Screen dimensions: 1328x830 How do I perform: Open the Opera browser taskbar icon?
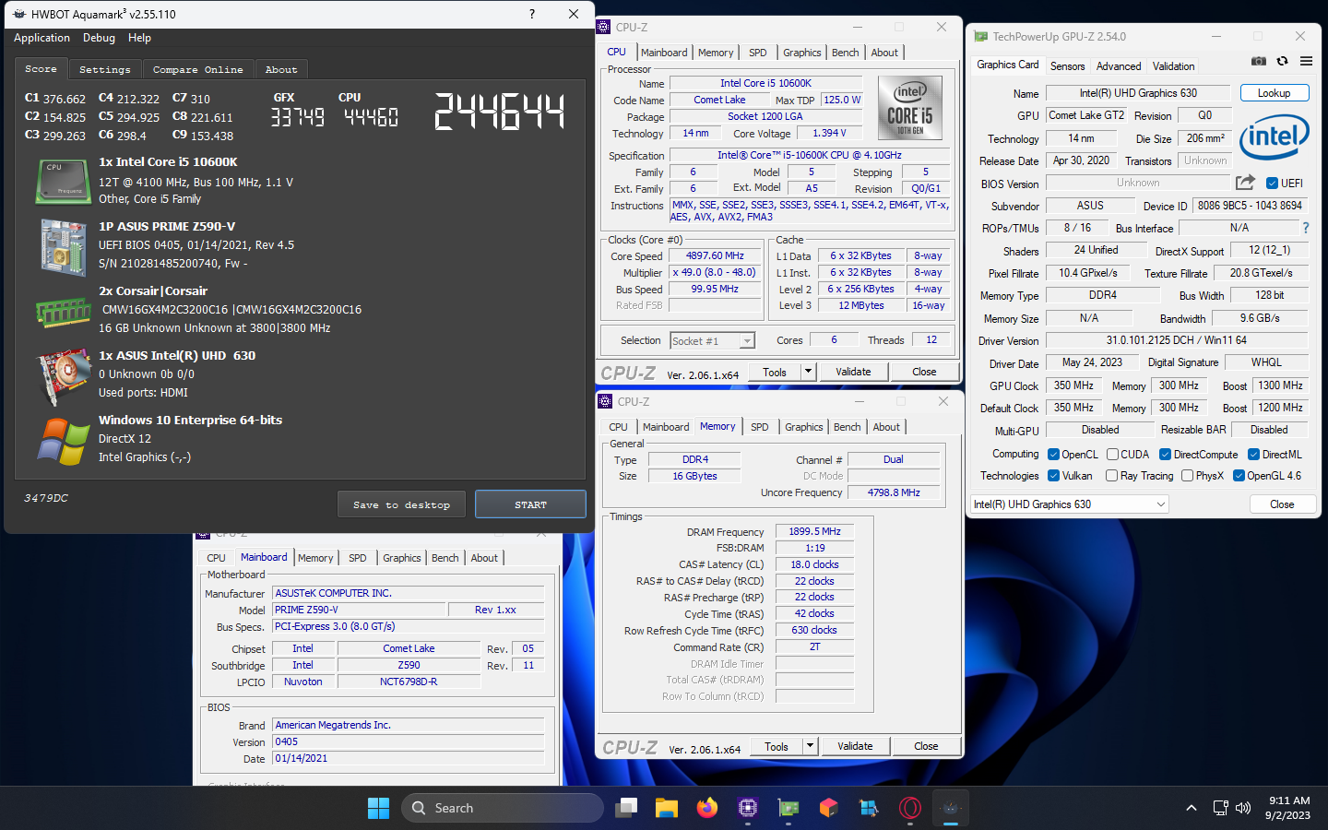click(910, 808)
